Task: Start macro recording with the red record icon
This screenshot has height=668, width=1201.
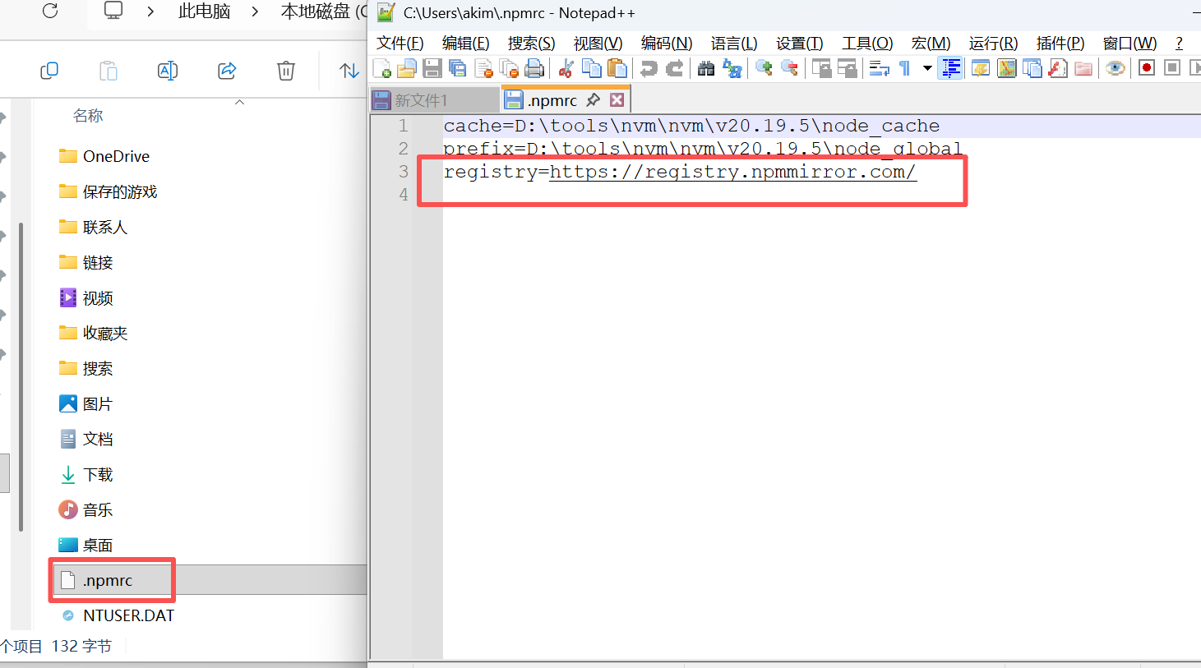Action: tap(1146, 68)
